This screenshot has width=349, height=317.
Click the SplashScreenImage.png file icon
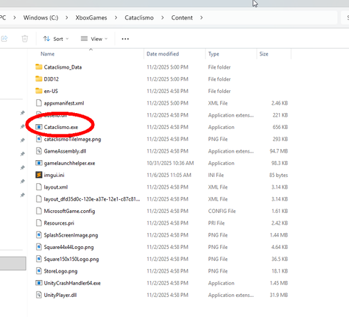point(39,235)
